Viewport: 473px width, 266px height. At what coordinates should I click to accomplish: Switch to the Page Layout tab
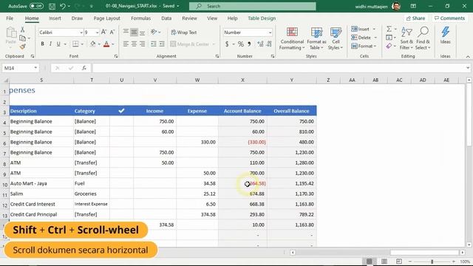pyautogui.click(x=106, y=18)
